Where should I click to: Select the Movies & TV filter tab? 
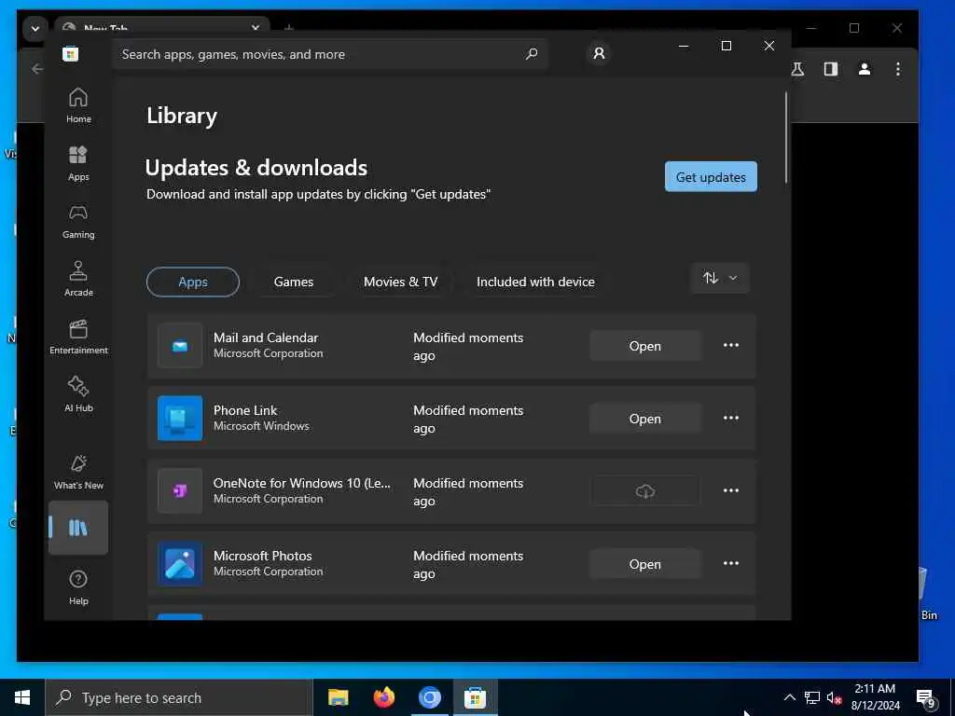point(400,282)
